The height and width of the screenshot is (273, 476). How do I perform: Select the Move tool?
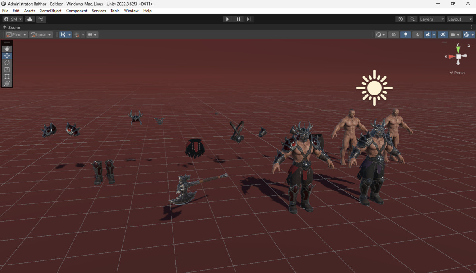(7, 56)
